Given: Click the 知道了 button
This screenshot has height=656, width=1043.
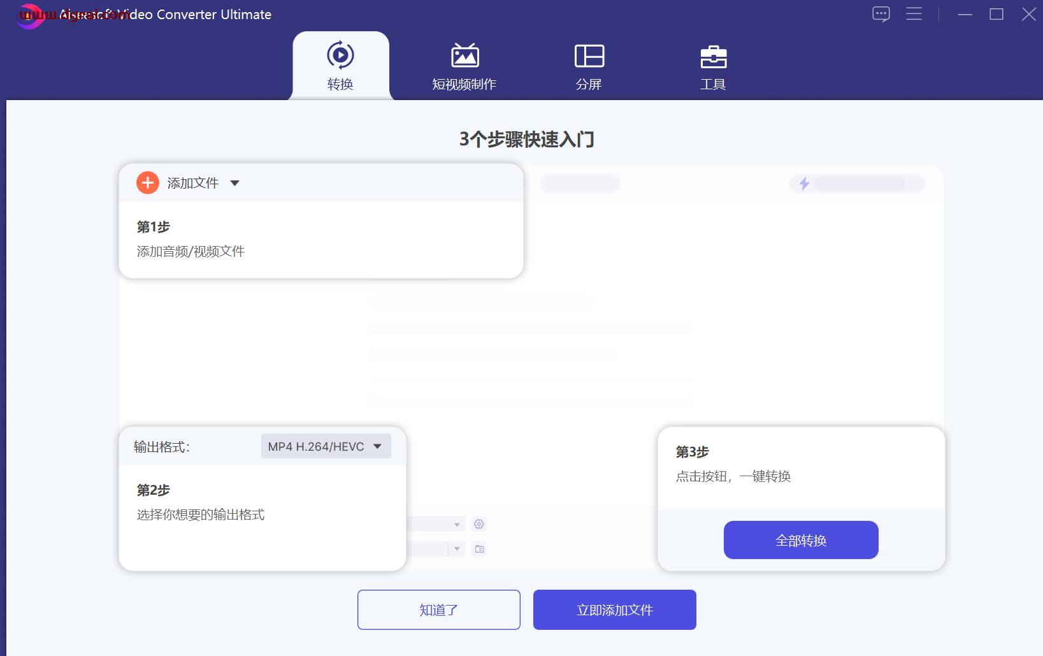Looking at the screenshot, I should click(x=439, y=609).
